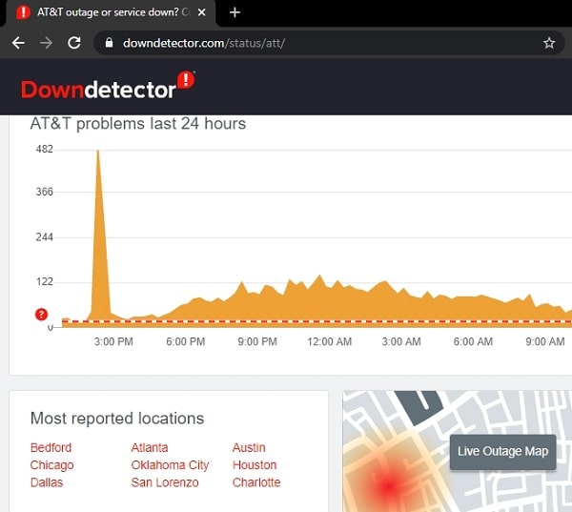Click the downdetector.com address bar
This screenshot has width=572, height=512.
328,43
